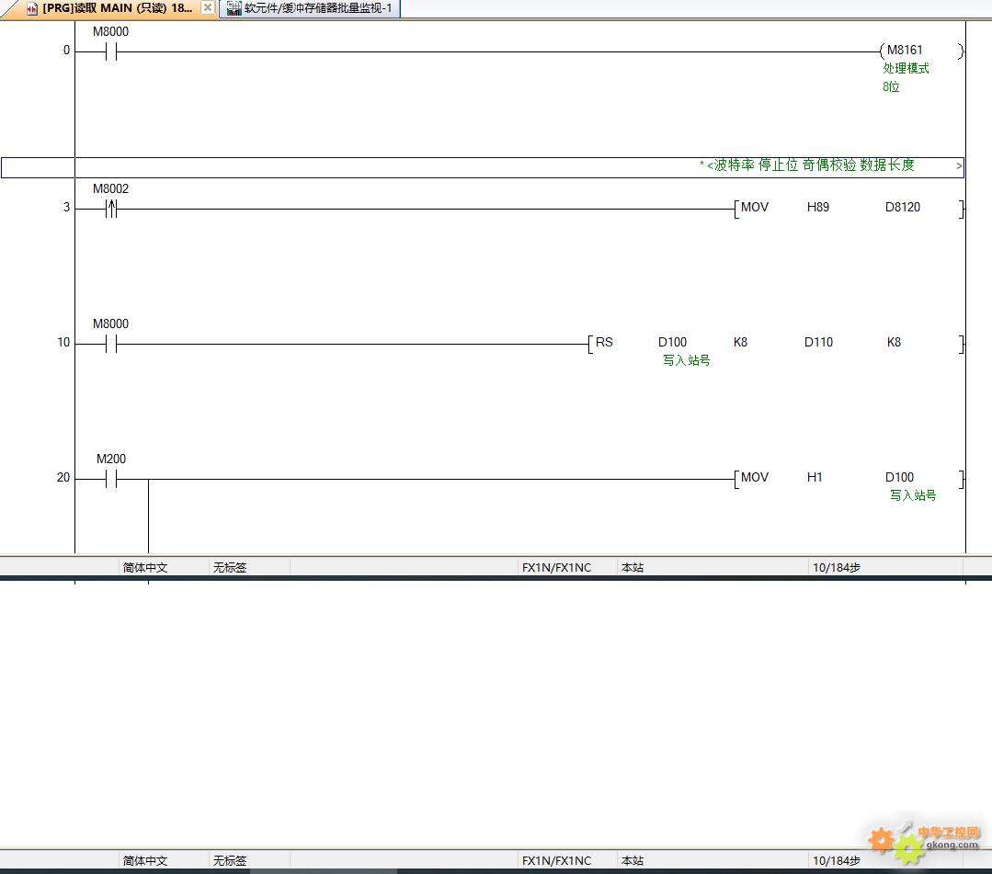Click the device monitor icon on the second tab
The height and width of the screenshot is (874, 992).
point(234,8)
